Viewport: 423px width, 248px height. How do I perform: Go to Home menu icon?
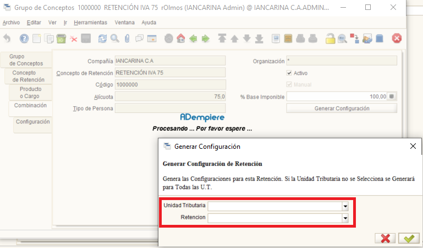tap(181, 39)
